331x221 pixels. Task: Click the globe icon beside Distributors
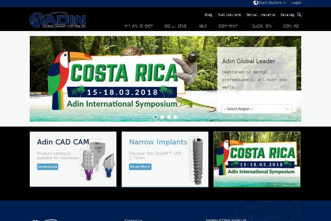pos(255,3)
